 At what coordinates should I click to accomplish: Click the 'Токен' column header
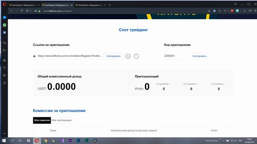53,130
